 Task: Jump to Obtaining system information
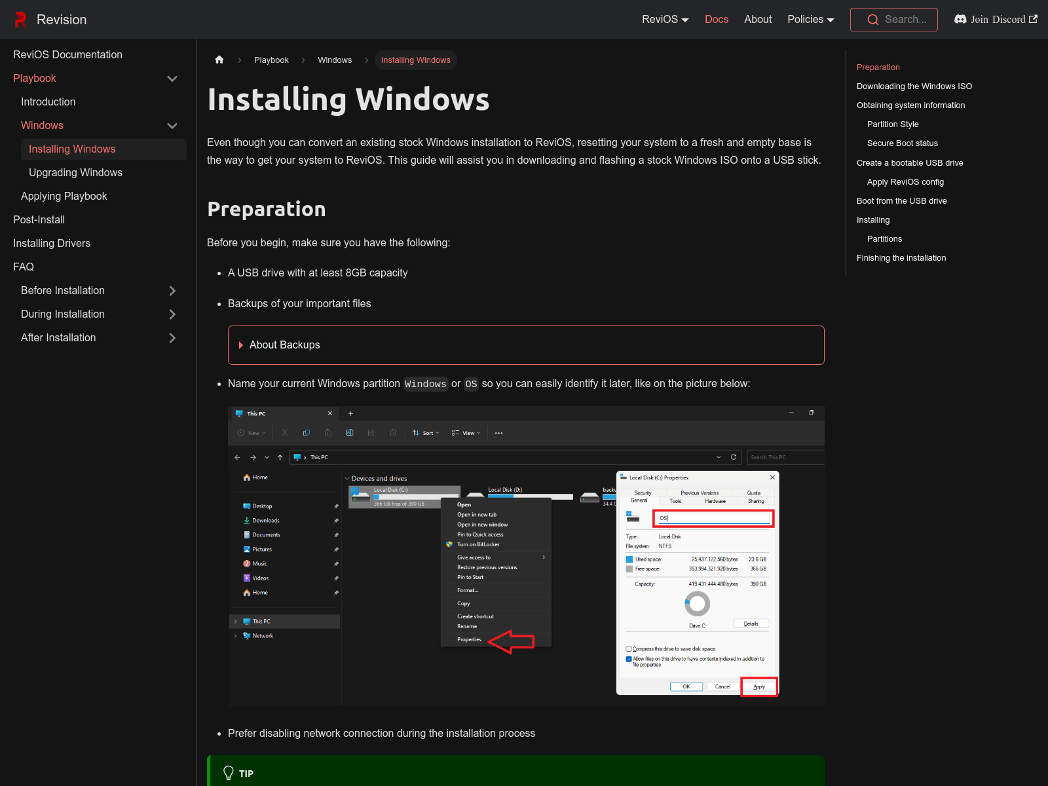tap(910, 105)
